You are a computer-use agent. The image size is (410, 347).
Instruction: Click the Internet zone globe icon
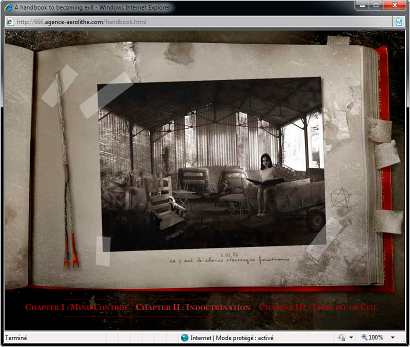(184, 338)
